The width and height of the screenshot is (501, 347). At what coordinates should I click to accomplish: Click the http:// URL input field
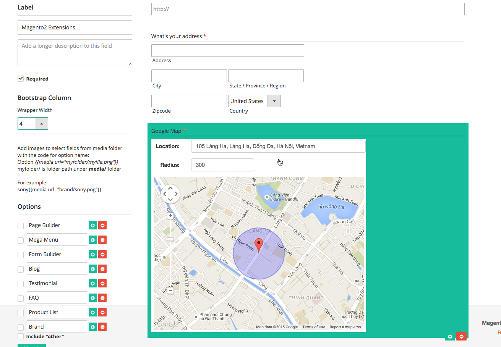pyautogui.click(x=308, y=9)
